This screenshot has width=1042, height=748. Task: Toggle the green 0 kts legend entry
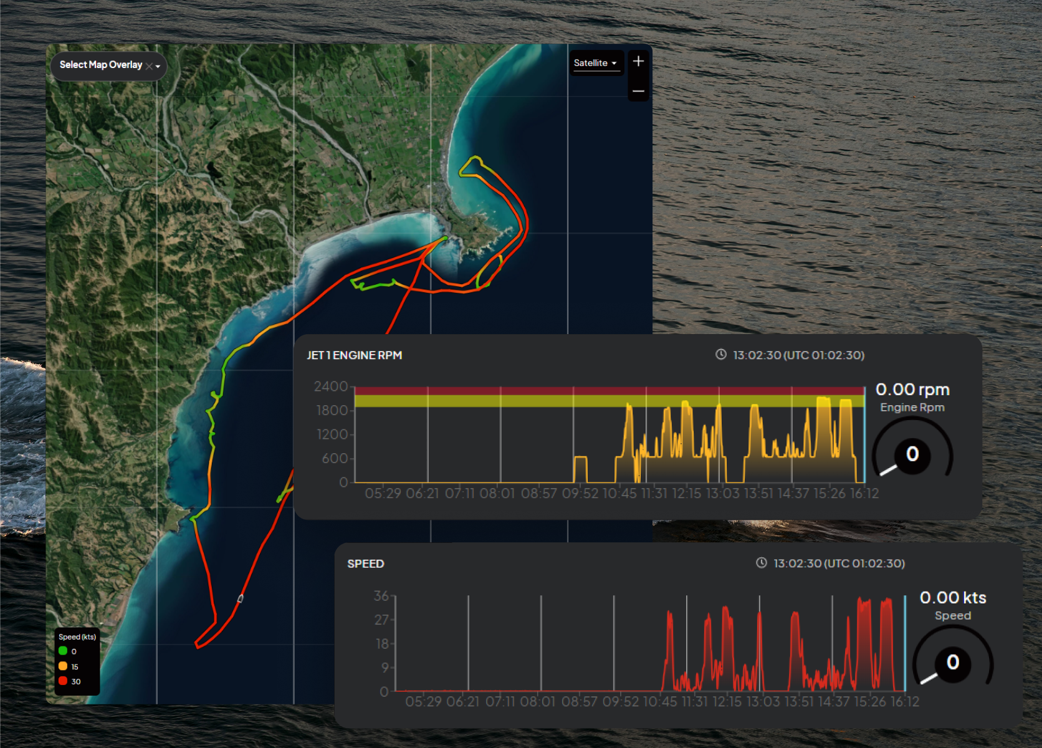click(62, 651)
